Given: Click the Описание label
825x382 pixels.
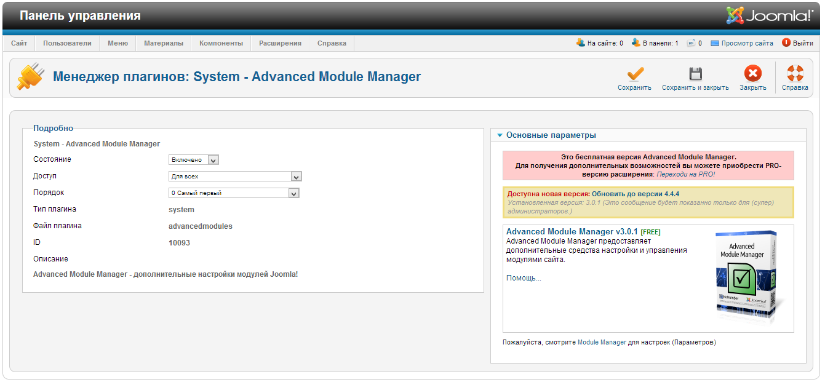Looking at the screenshot, I should pyautogui.click(x=50, y=259).
